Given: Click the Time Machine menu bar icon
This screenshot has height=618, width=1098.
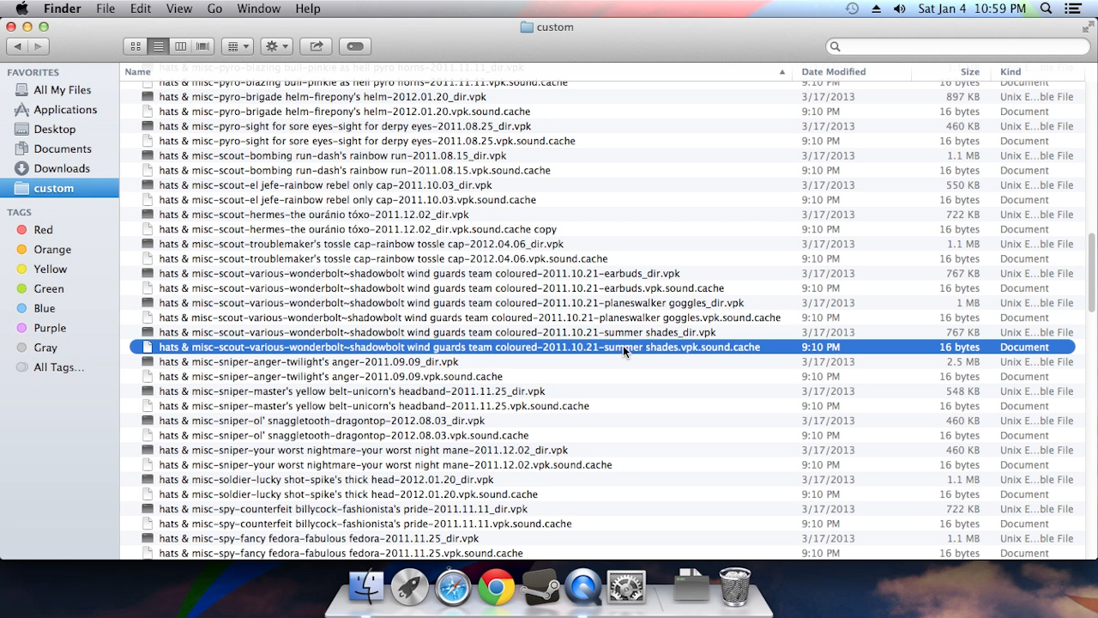Looking at the screenshot, I should (x=852, y=9).
